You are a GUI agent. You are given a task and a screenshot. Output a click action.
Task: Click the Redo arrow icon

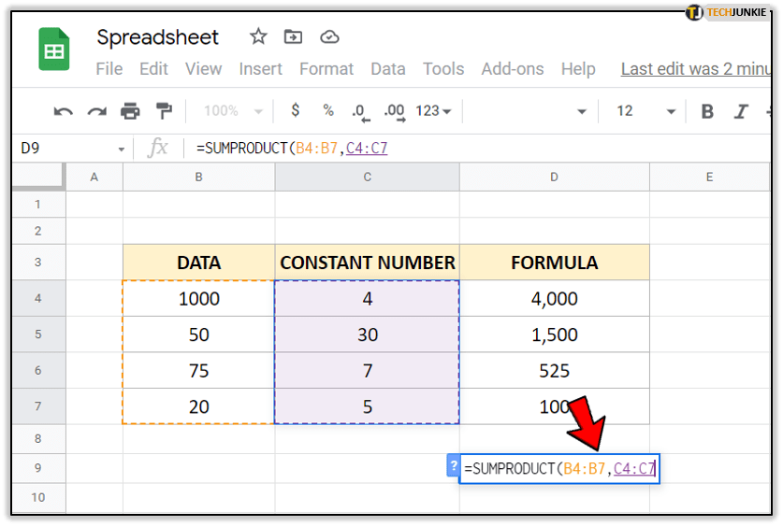pyautogui.click(x=96, y=111)
